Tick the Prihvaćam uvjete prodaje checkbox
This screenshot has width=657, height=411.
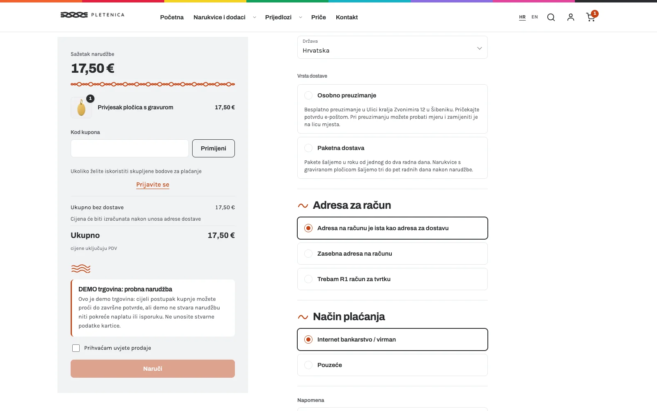(76, 348)
